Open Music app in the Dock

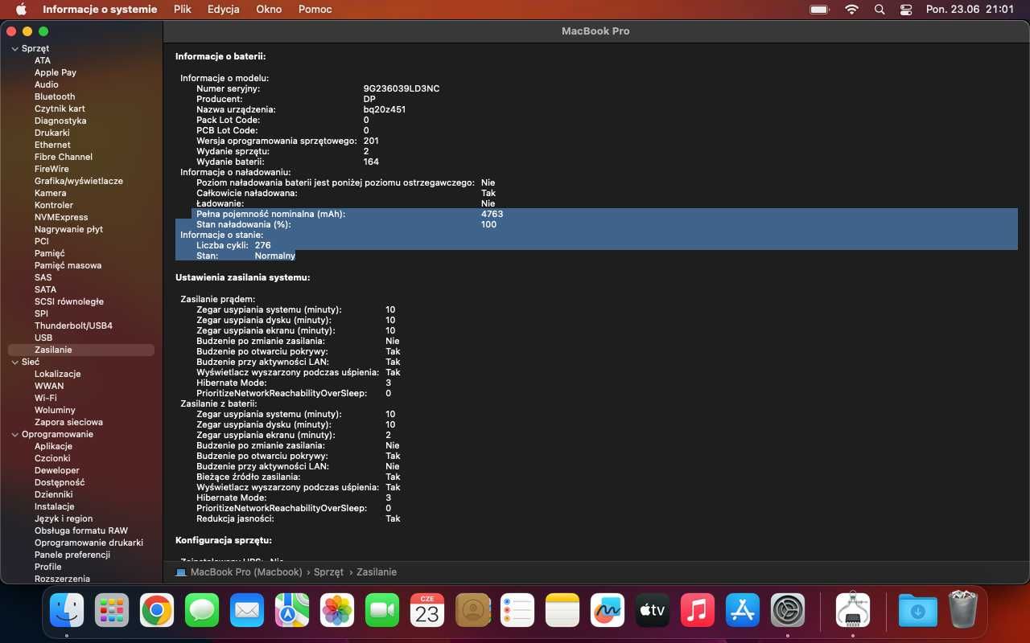tap(698, 611)
